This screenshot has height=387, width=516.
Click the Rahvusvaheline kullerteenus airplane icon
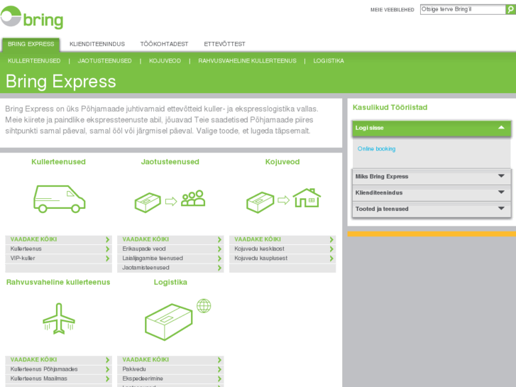pyautogui.click(x=59, y=319)
